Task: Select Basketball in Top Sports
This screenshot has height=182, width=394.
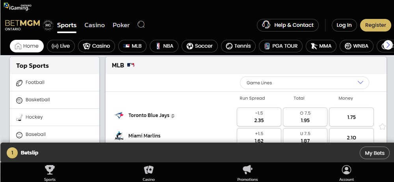Action: [x=54, y=100]
